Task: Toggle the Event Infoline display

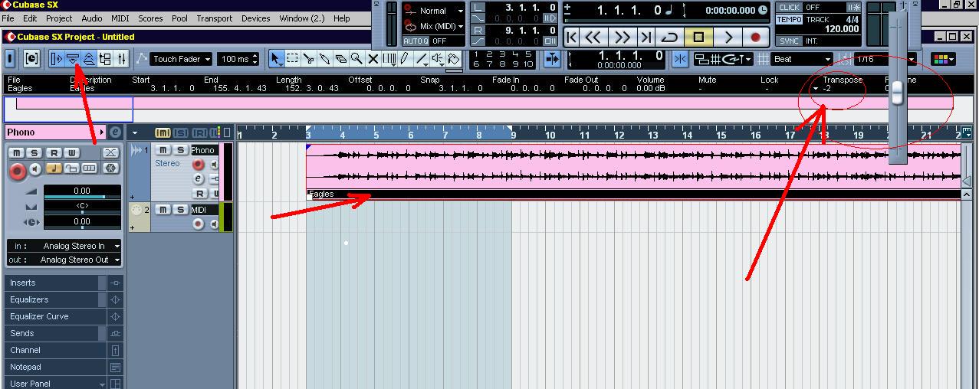Action: pos(73,59)
